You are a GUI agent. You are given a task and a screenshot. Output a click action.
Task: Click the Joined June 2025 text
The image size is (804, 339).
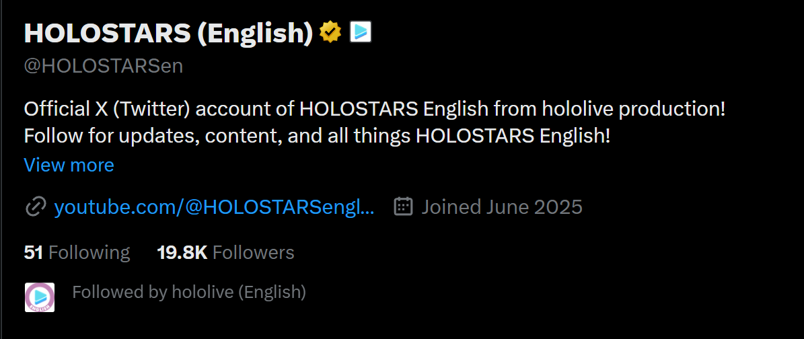coord(502,206)
